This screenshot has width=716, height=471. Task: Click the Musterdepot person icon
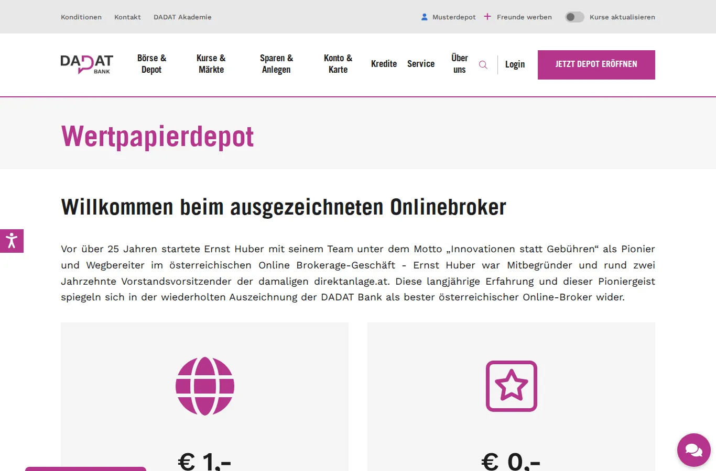tap(425, 17)
